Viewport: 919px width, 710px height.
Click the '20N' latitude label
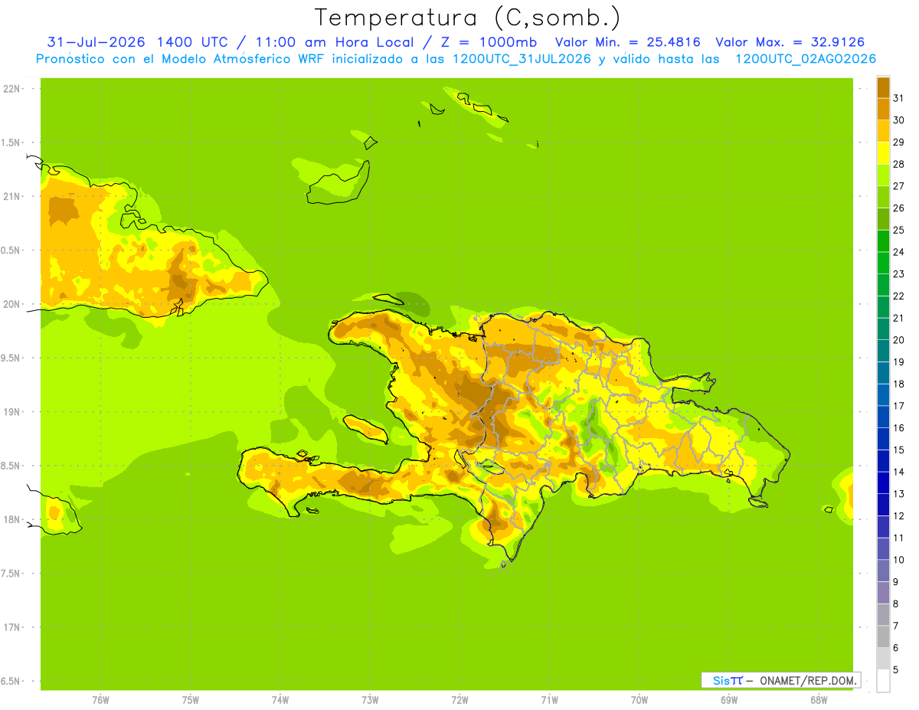click(x=12, y=304)
